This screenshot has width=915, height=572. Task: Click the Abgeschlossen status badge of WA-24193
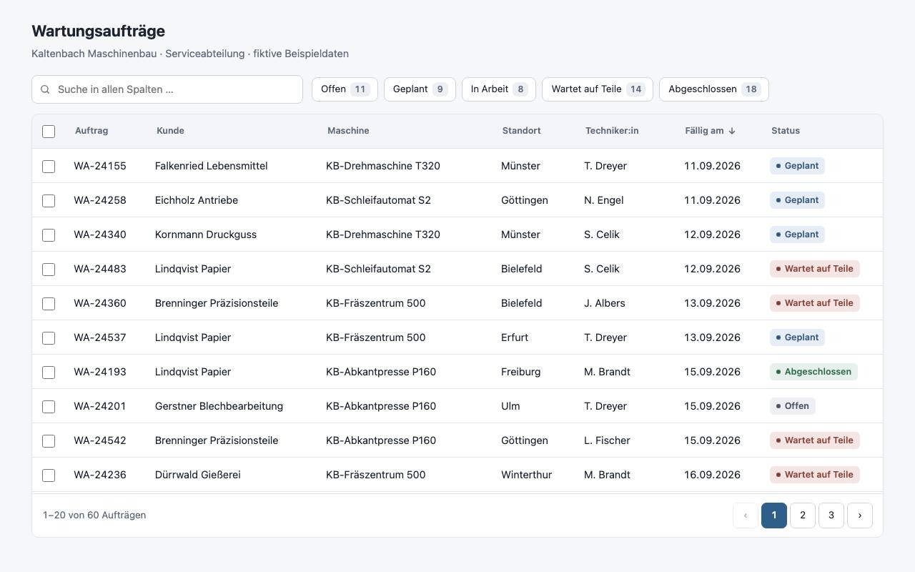coord(813,372)
